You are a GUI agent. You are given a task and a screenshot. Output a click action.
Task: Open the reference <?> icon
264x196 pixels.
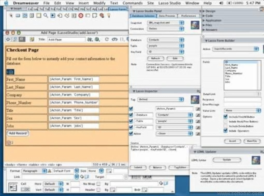click(x=114, y=39)
